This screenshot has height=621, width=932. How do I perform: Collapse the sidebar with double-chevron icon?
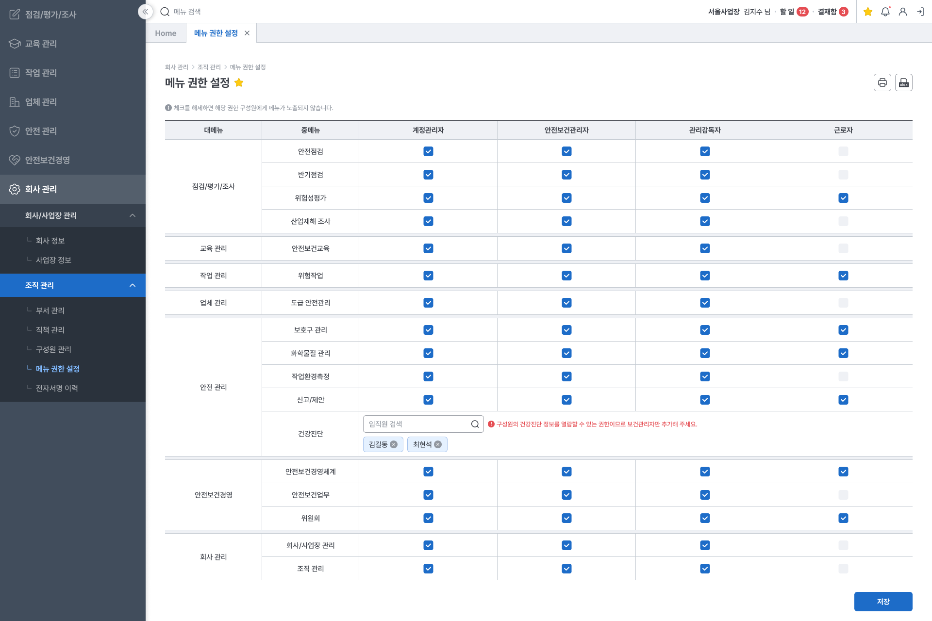145,12
